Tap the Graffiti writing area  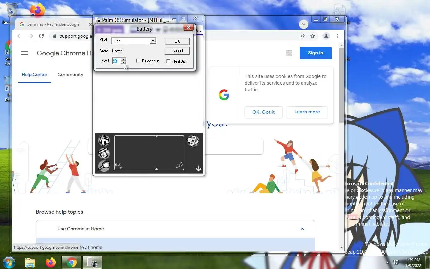pyautogui.click(x=149, y=153)
